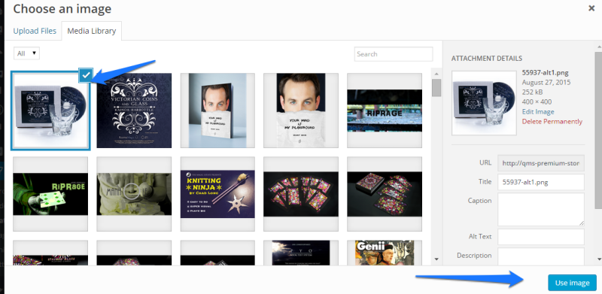This screenshot has width=602, height=294.
Task: Select the Victorian Coins and Glass poster thumbnail
Action: tap(134, 111)
